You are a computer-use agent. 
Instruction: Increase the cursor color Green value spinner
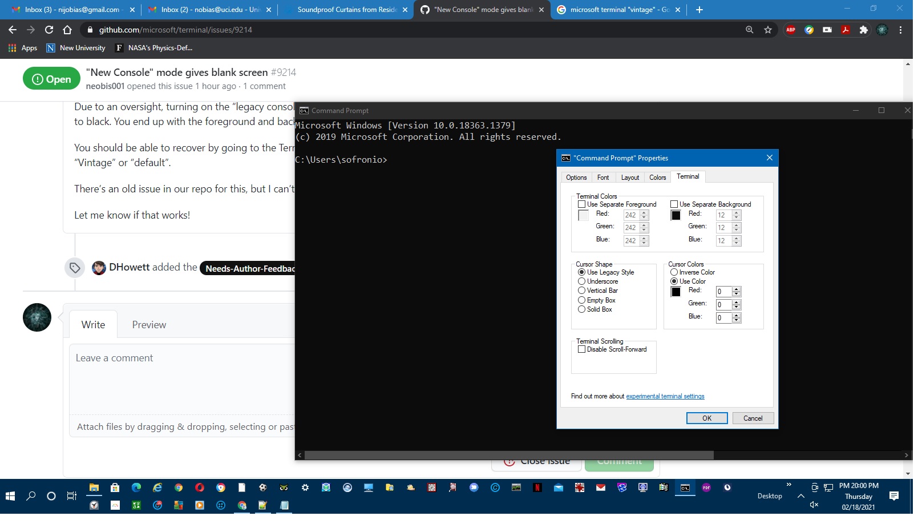[737, 302]
